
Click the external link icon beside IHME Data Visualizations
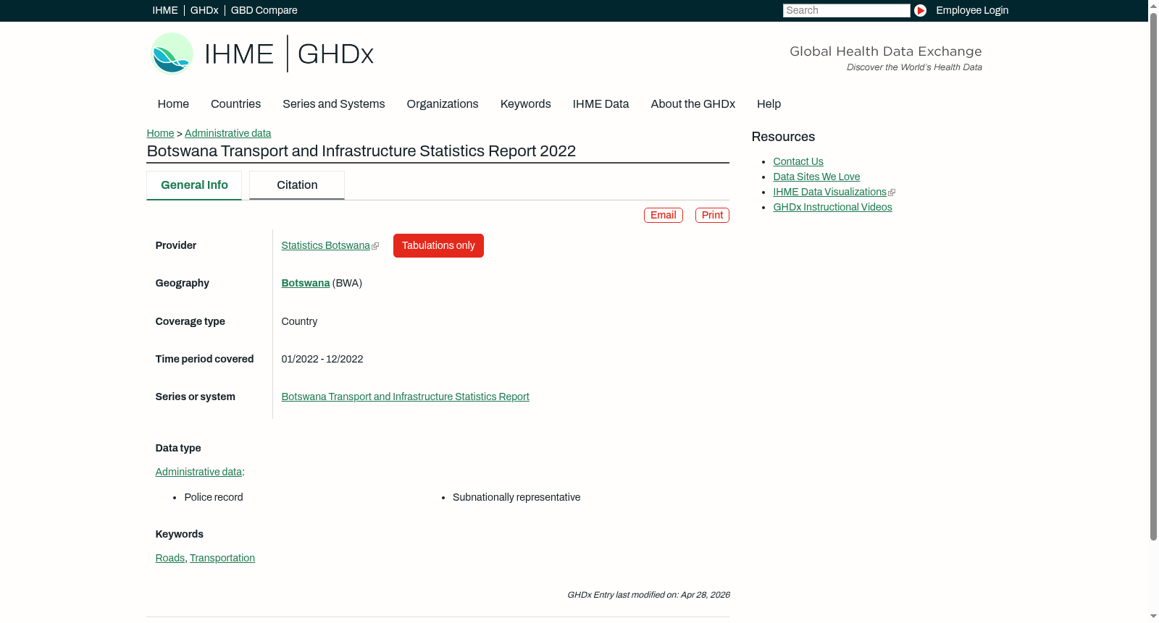(892, 192)
